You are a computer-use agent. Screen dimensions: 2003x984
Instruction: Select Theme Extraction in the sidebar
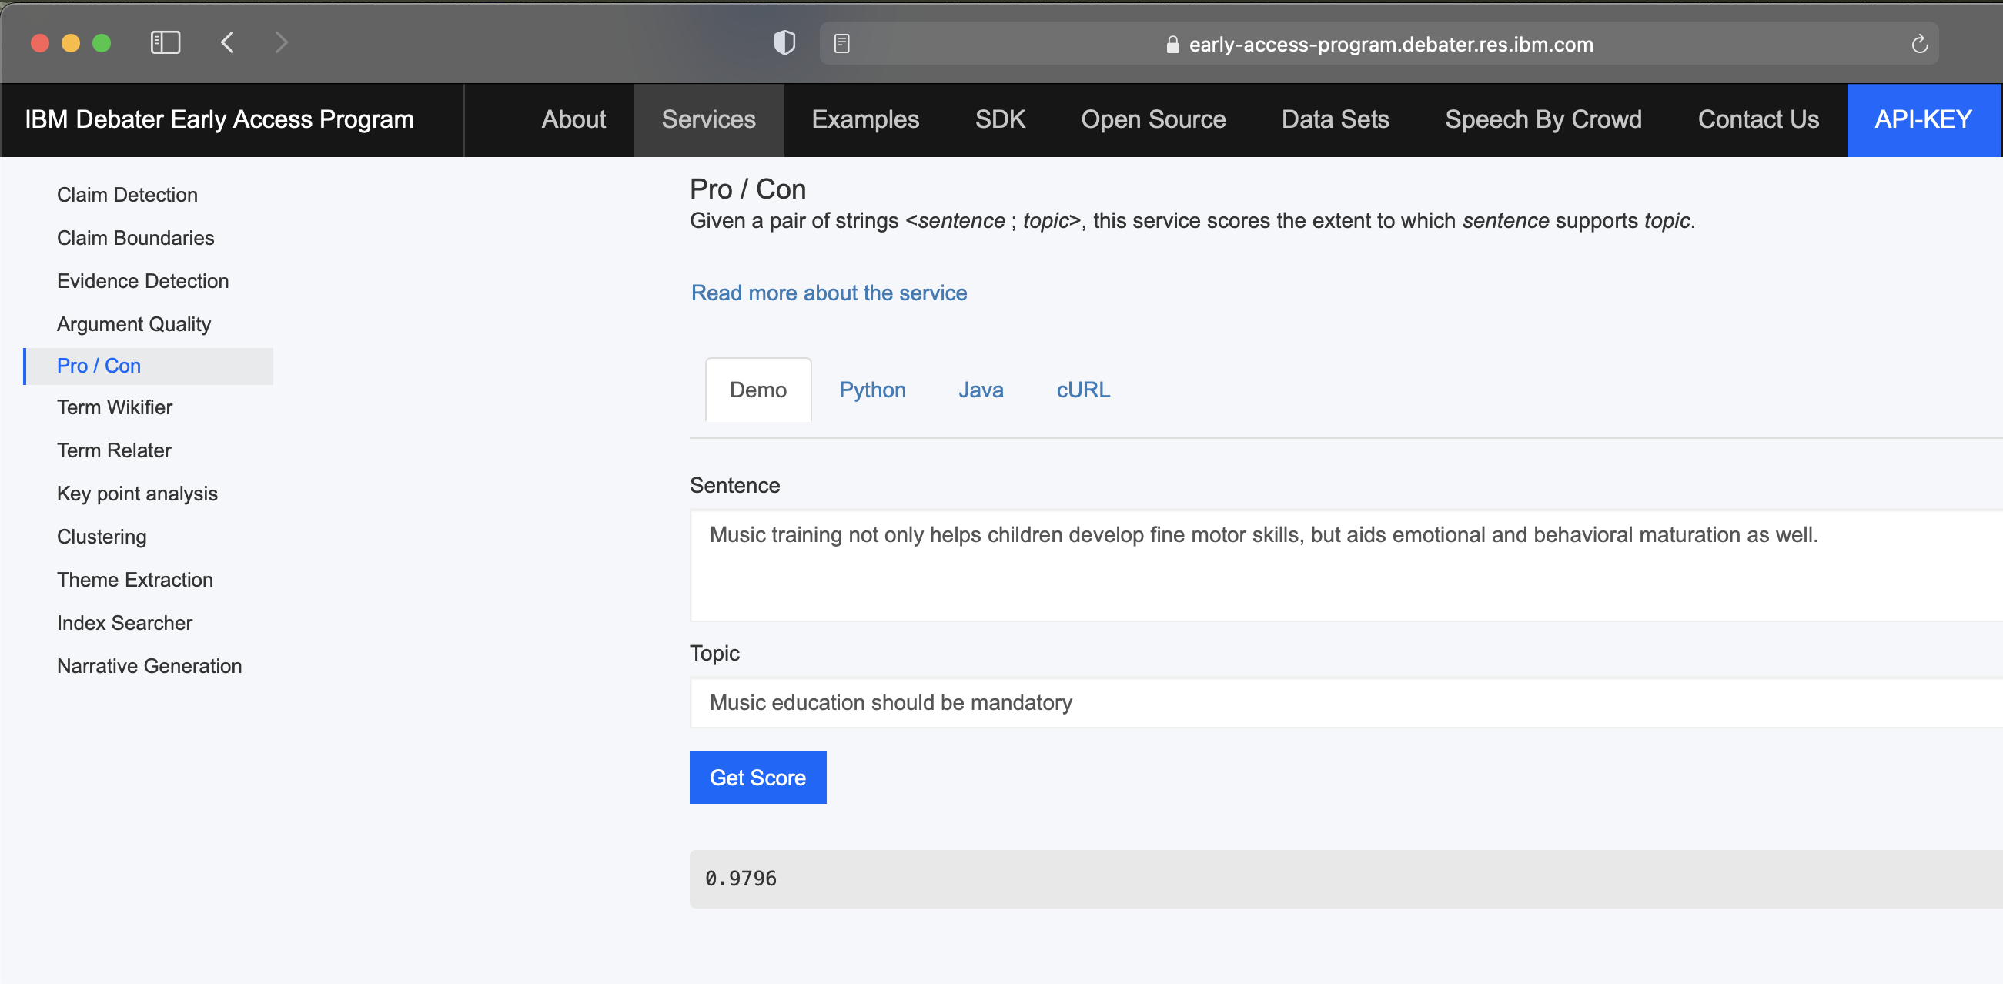135,580
